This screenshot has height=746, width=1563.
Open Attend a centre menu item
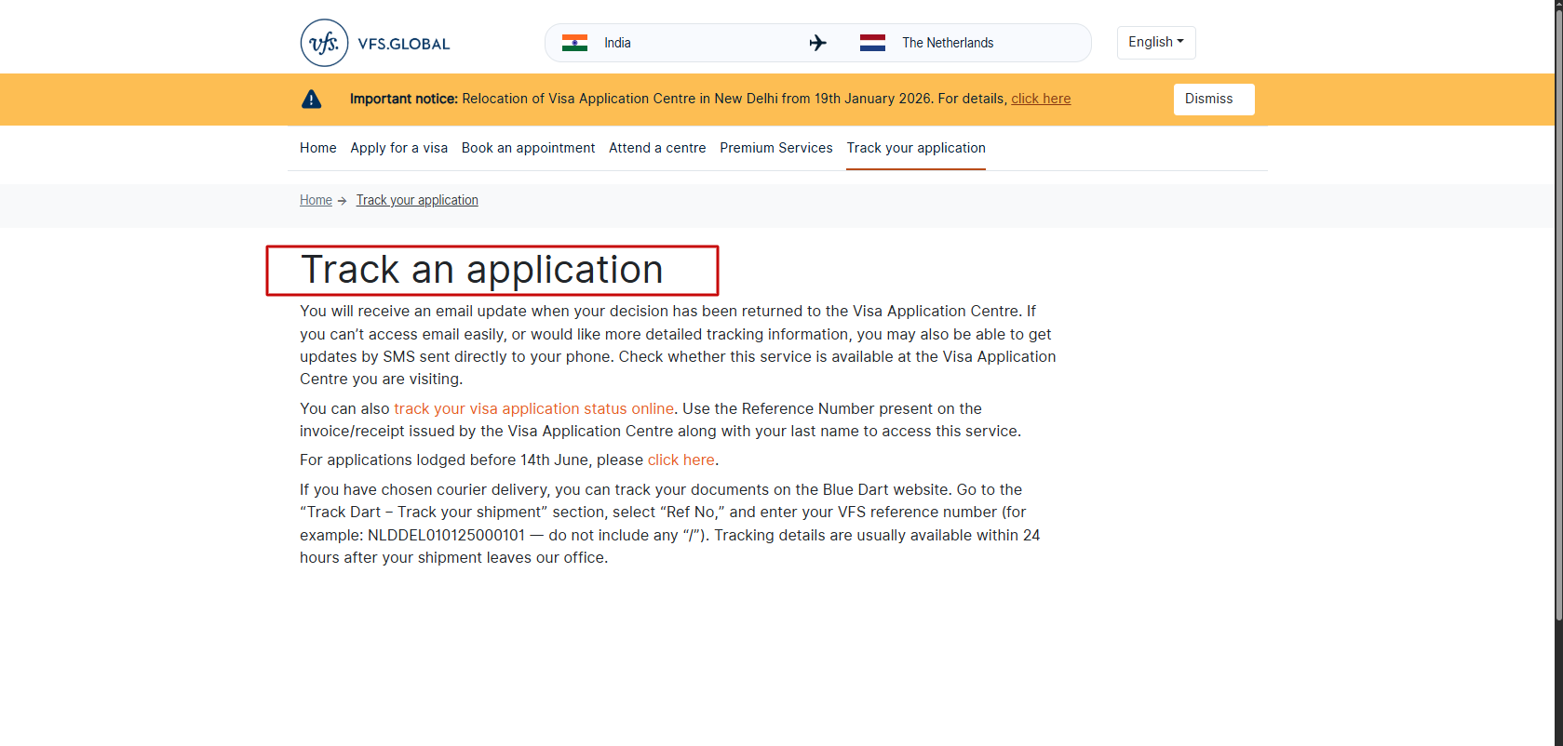657,148
